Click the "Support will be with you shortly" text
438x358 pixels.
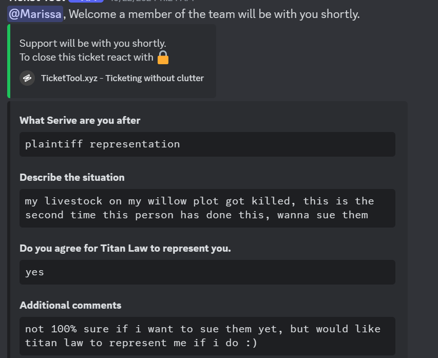93,43
